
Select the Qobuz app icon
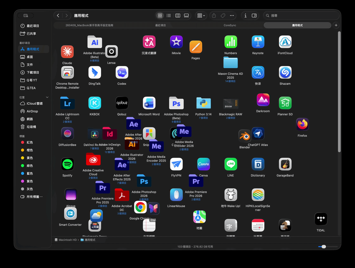click(x=122, y=103)
